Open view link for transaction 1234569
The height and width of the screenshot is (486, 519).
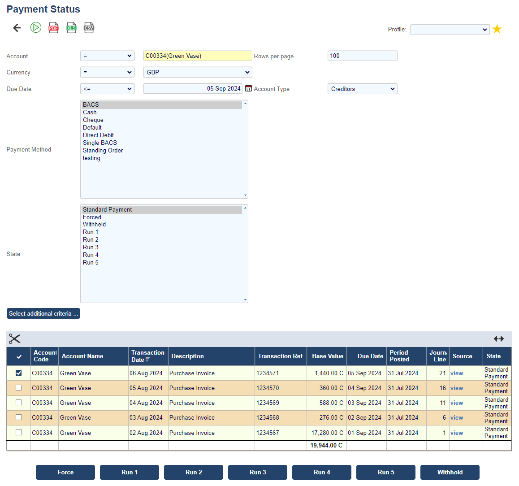[x=457, y=403]
